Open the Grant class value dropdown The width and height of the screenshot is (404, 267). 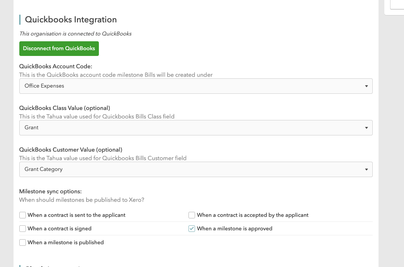click(x=196, y=128)
